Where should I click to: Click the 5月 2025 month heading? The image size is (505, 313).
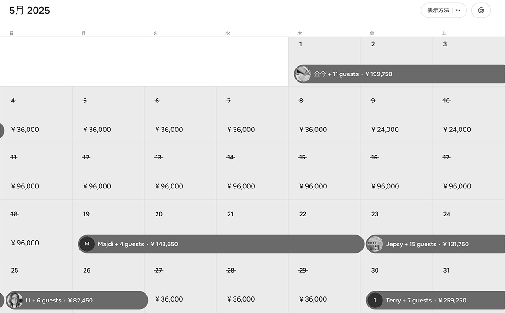[30, 11]
